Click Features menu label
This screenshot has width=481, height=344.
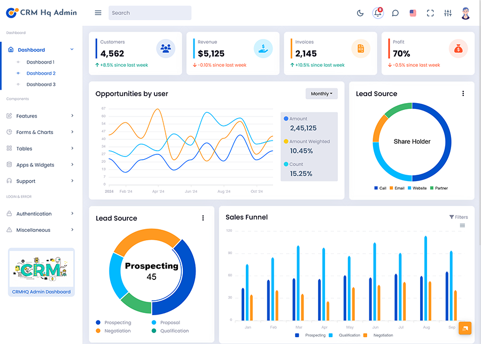(27, 116)
